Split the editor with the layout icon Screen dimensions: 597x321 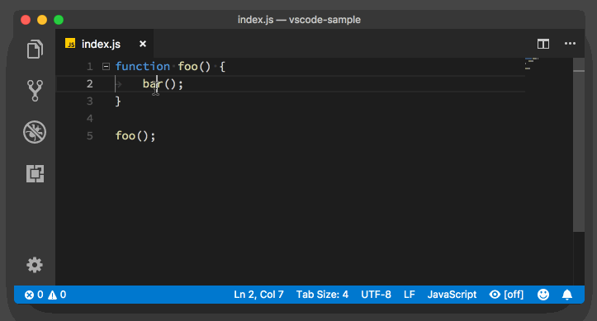543,44
